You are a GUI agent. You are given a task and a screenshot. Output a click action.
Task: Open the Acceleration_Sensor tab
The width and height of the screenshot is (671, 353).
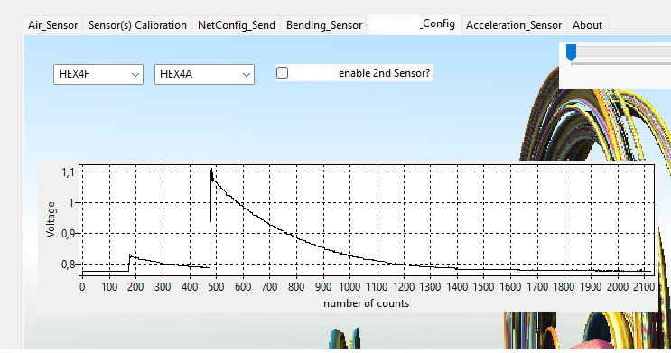(514, 25)
